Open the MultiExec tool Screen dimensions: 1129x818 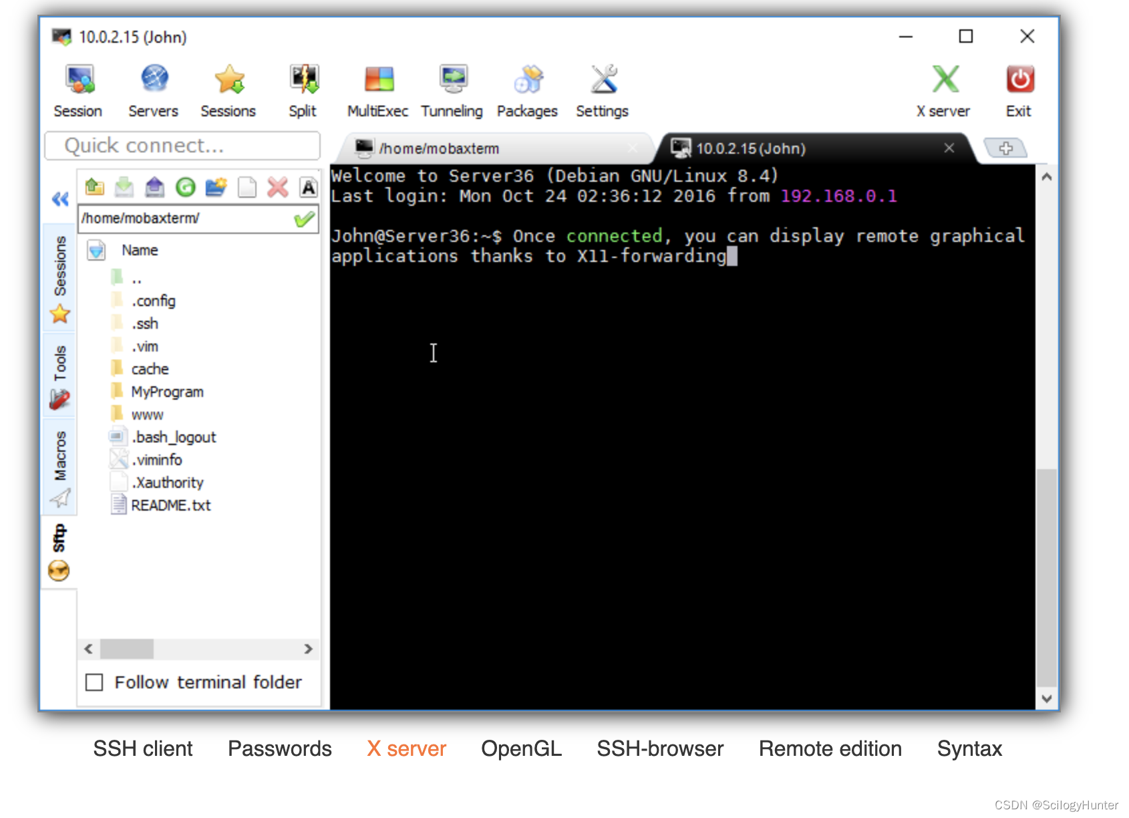click(x=378, y=92)
